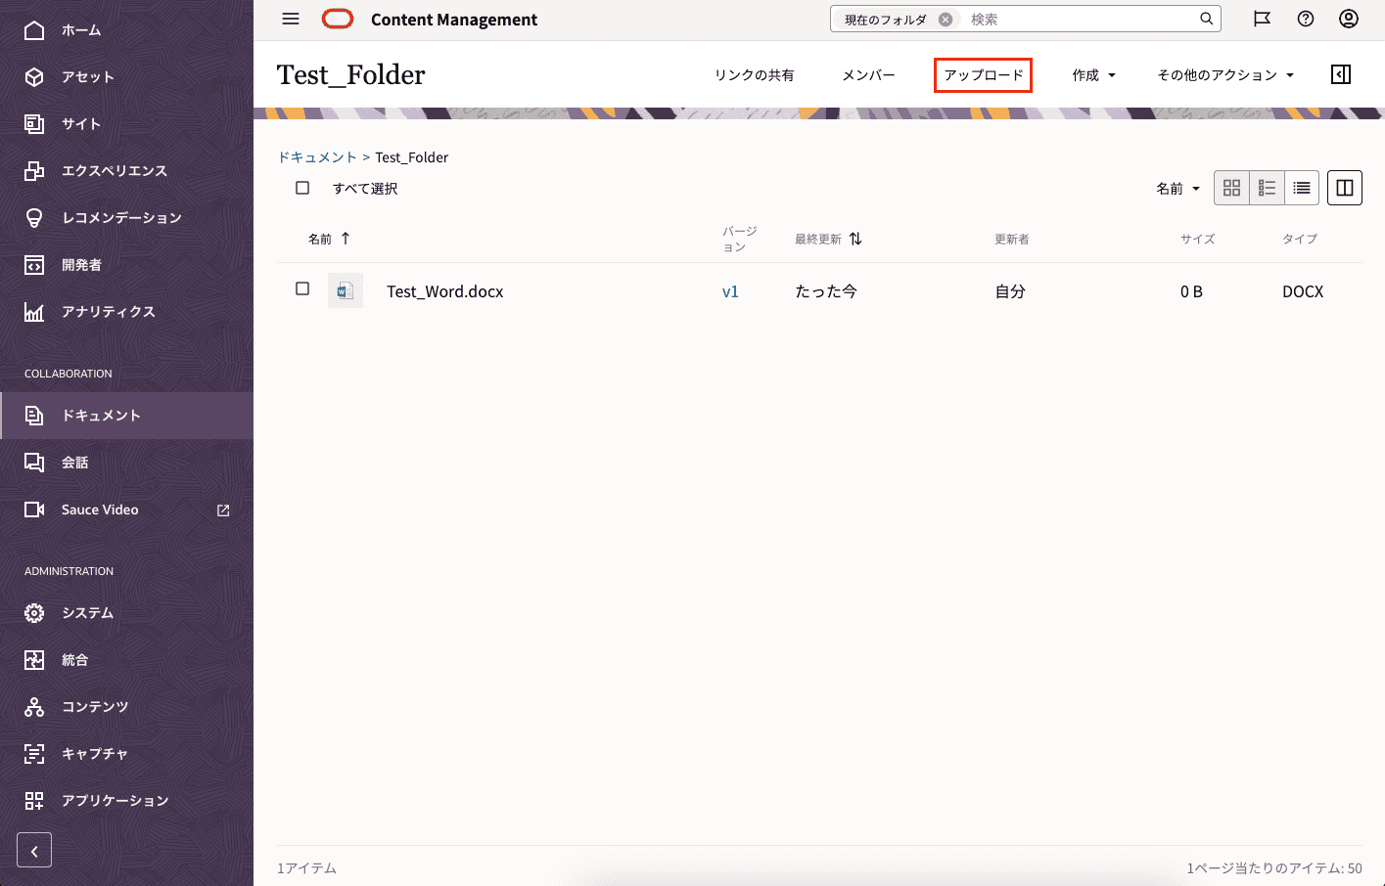Expand the その他のアクション dropdown
This screenshot has height=886, width=1385.
click(1225, 75)
